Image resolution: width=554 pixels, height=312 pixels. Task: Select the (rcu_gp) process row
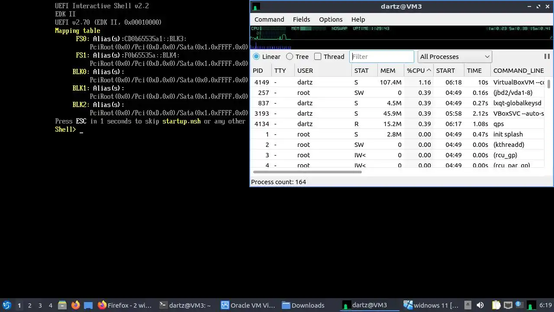pyautogui.click(x=398, y=155)
